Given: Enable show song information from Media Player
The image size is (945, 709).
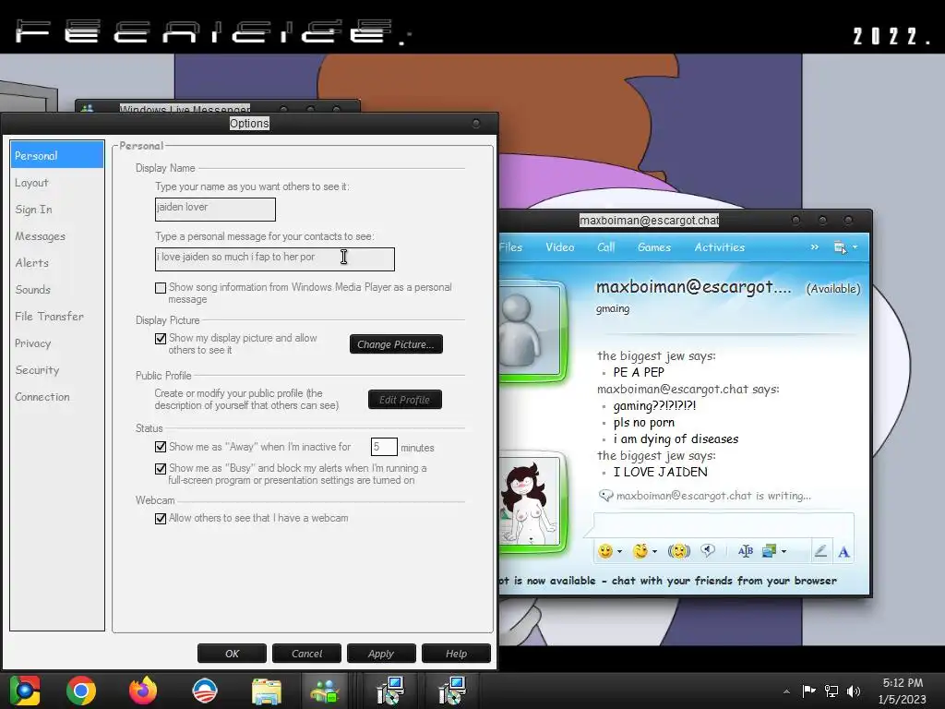Looking at the screenshot, I should pos(161,288).
